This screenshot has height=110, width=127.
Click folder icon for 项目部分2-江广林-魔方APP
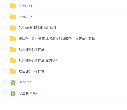13,61
